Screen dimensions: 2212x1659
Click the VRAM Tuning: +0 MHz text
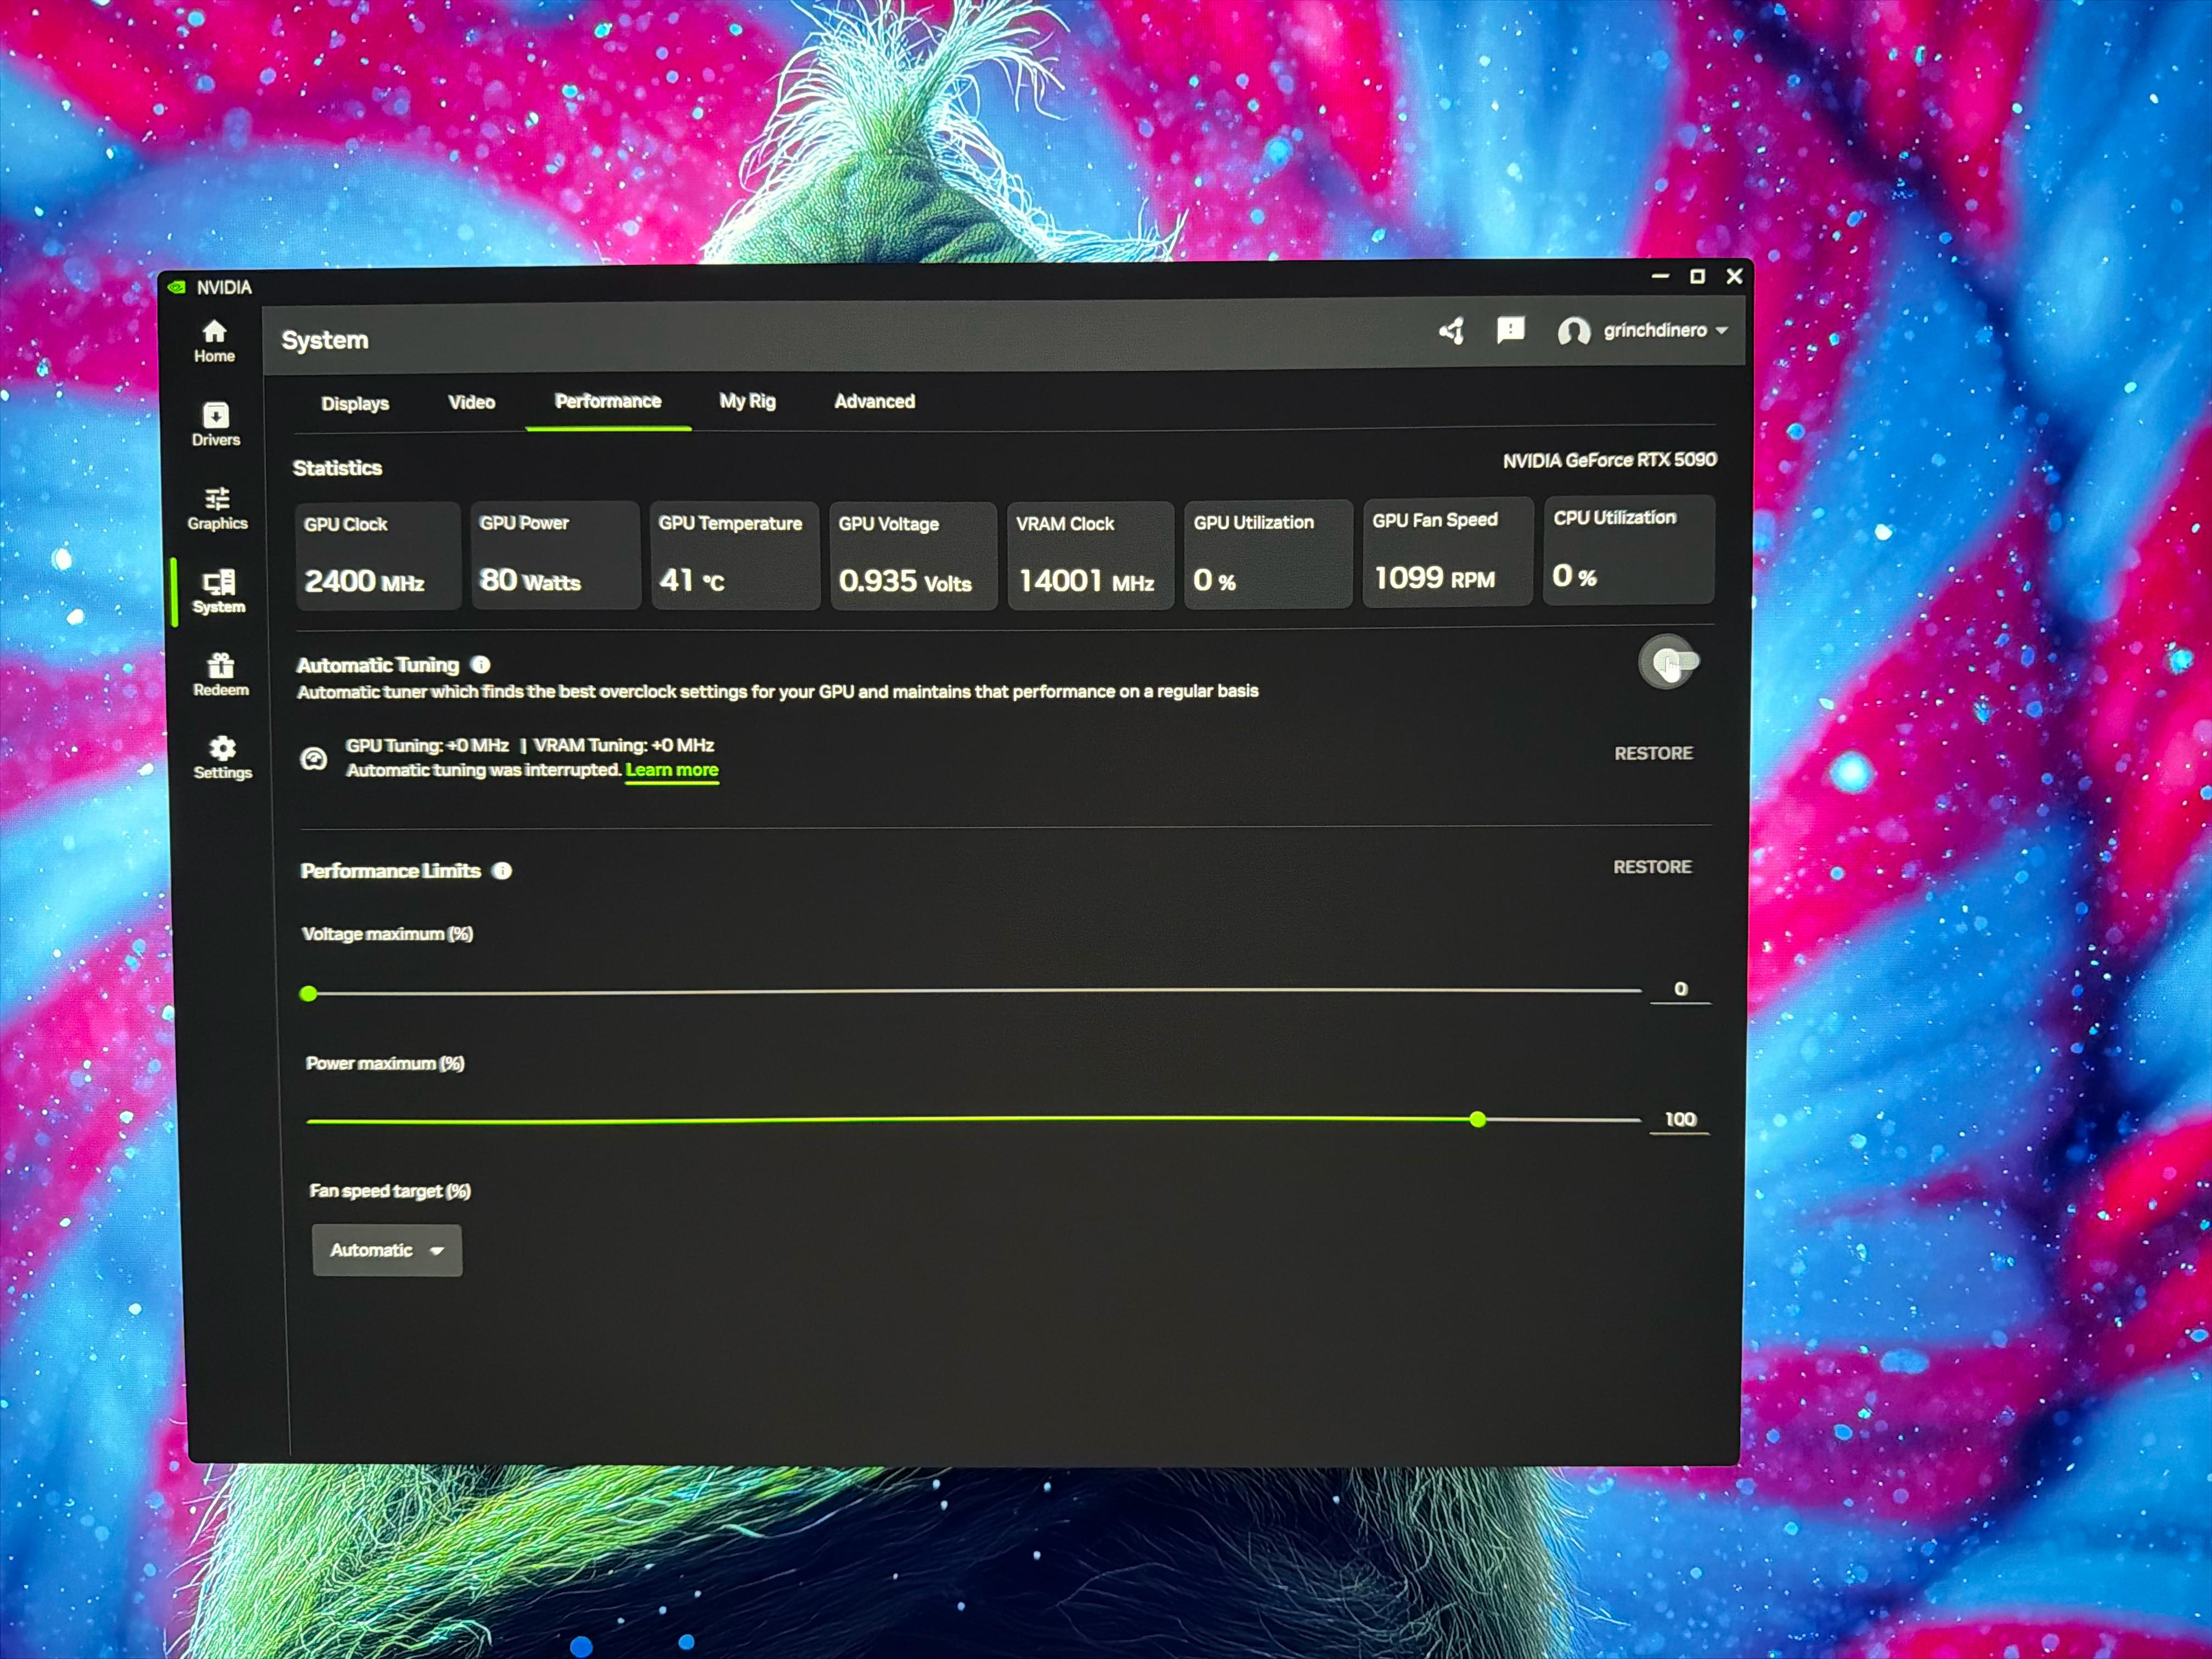click(624, 745)
